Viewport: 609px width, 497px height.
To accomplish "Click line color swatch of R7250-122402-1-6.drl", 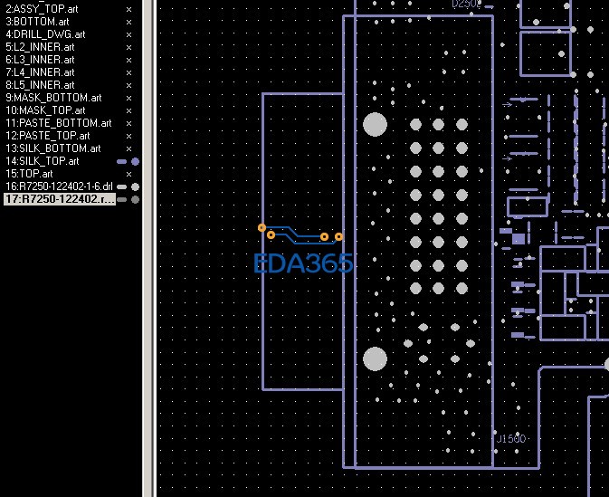I will [x=122, y=186].
